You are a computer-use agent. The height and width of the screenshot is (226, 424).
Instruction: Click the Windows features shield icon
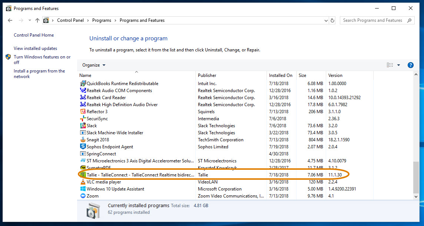click(x=9, y=57)
